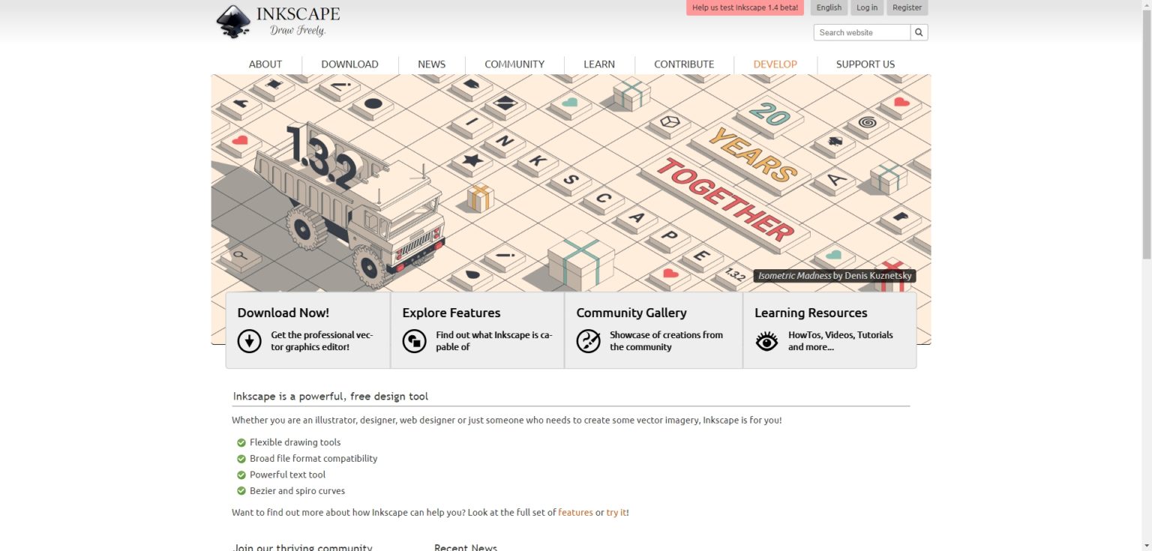Image resolution: width=1152 pixels, height=551 pixels.
Task: Follow the features link in text
Action: [x=575, y=513]
